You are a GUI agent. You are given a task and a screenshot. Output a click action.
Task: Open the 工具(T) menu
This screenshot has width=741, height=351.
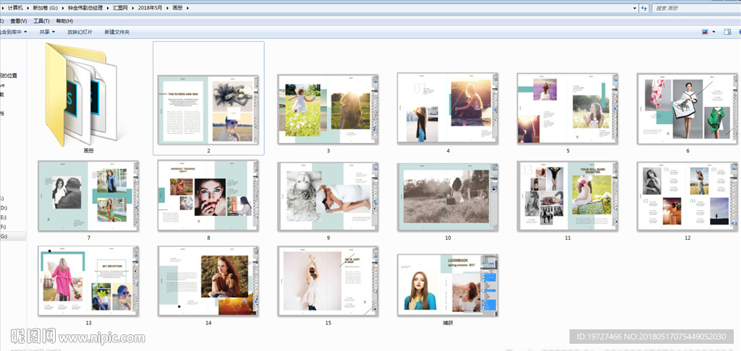(41, 21)
